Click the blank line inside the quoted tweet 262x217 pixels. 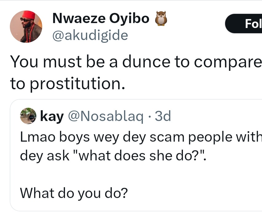coord(123,175)
